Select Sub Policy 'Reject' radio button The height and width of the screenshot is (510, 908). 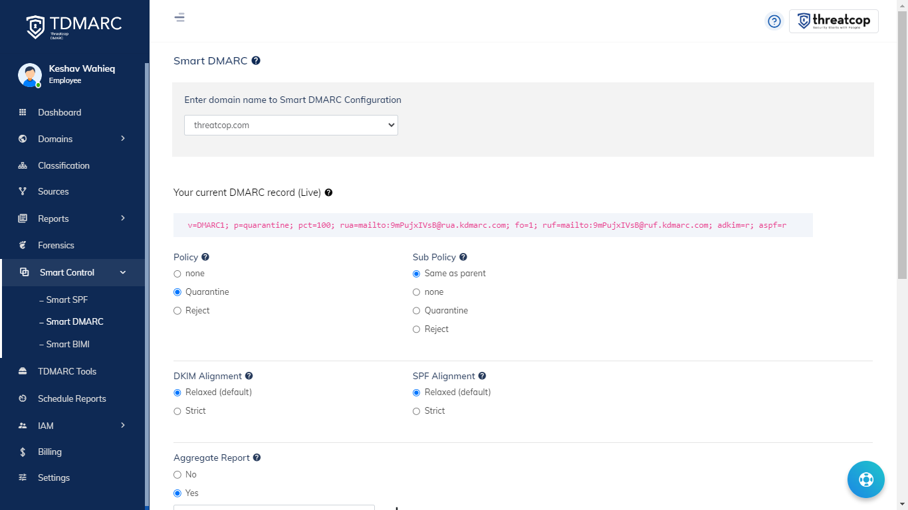(417, 329)
